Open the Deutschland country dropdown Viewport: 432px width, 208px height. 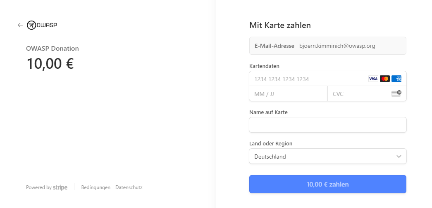tap(327, 157)
